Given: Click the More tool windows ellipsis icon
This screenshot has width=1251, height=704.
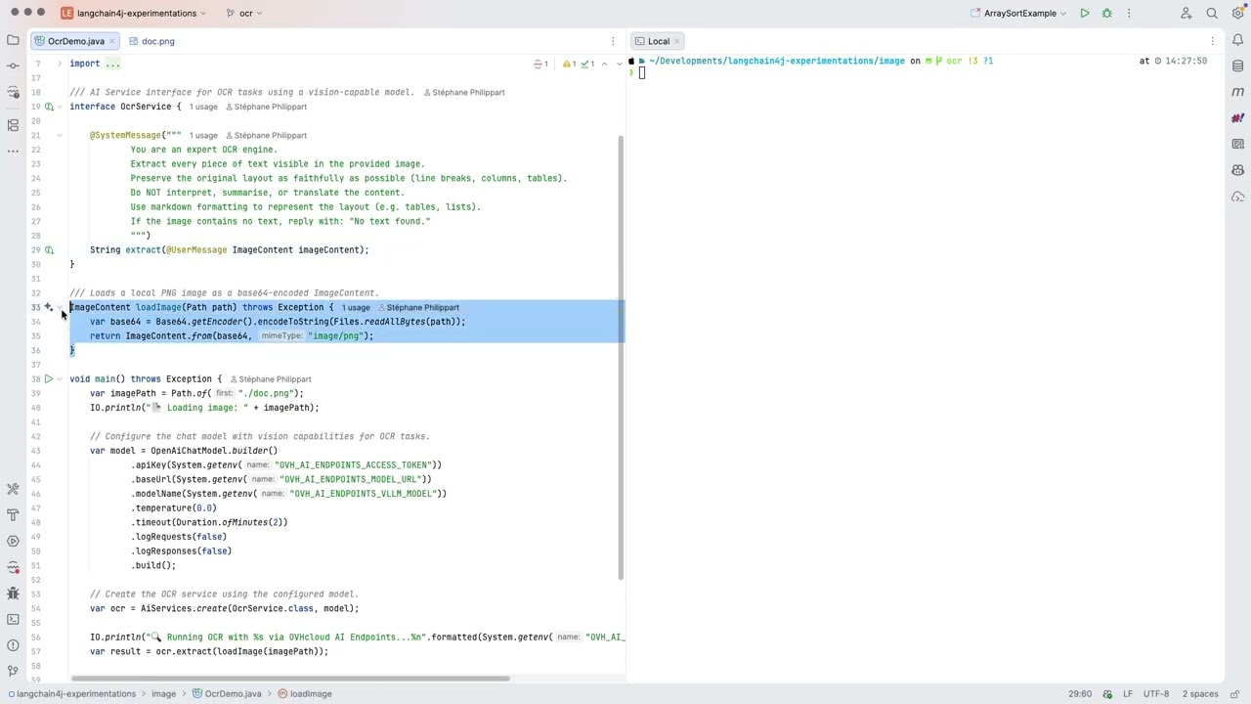Looking at the screenshot, I should pyautogui.click(x=13, y=151).
